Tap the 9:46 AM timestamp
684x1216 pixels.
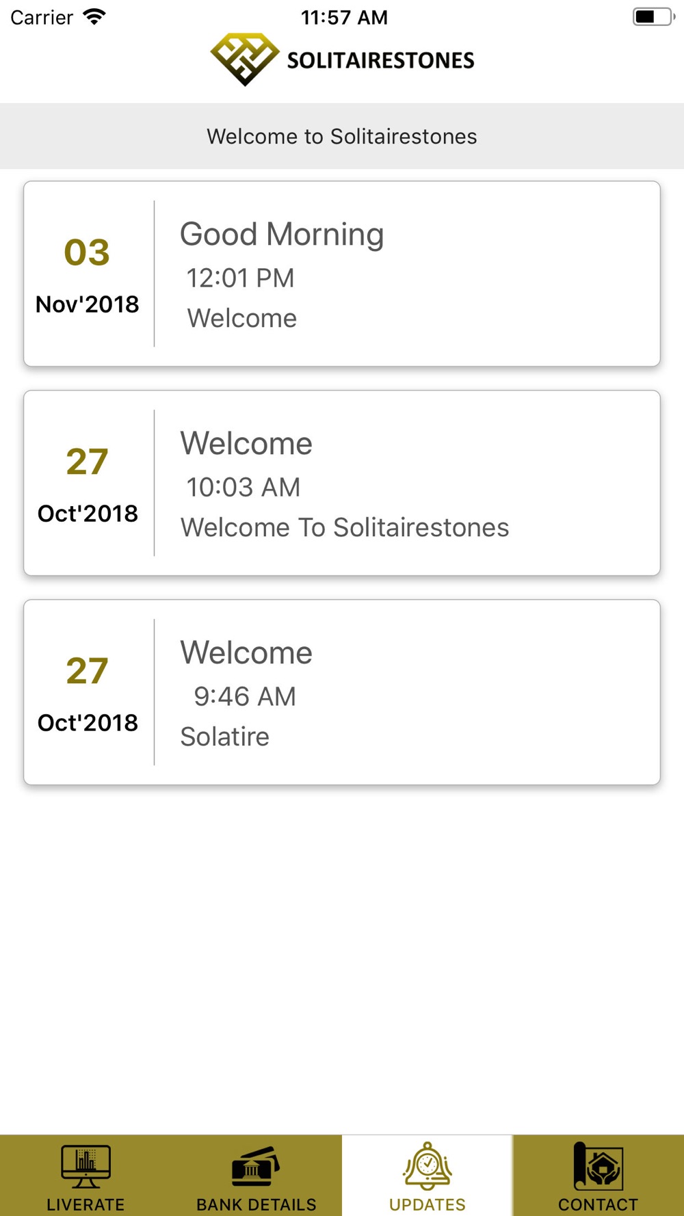245,696
